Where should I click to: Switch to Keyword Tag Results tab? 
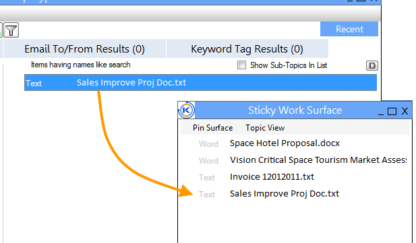click(247, 48)
